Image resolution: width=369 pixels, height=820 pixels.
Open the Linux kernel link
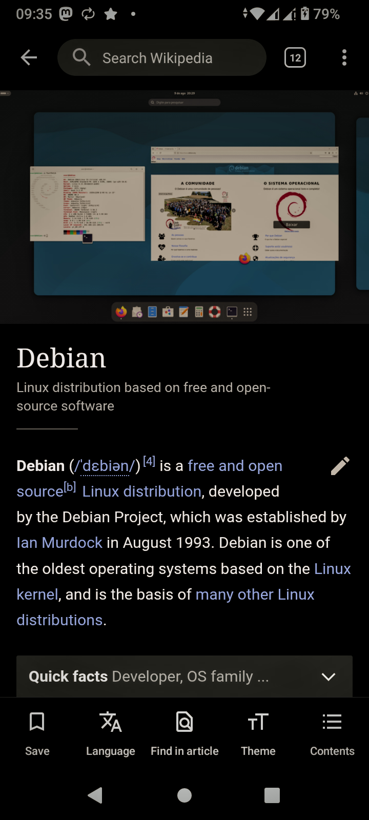click(x=333, y=569)
